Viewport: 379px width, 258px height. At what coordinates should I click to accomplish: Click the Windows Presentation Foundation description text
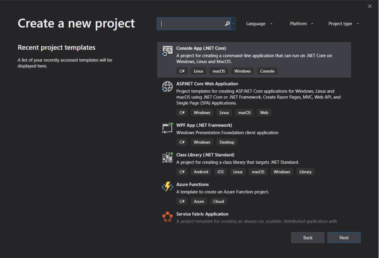pyautogui.click(x=227, y=133)
